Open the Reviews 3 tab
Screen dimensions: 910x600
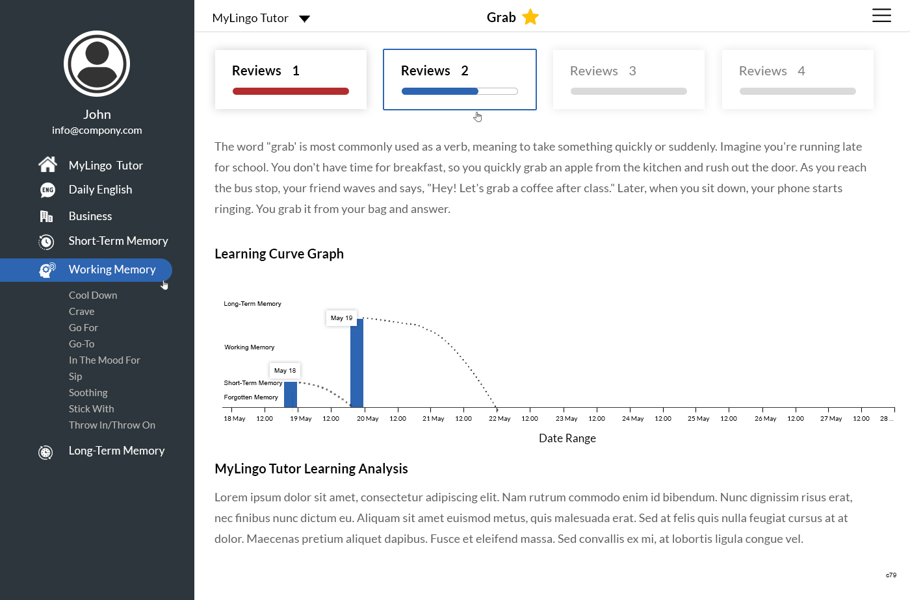629,79
